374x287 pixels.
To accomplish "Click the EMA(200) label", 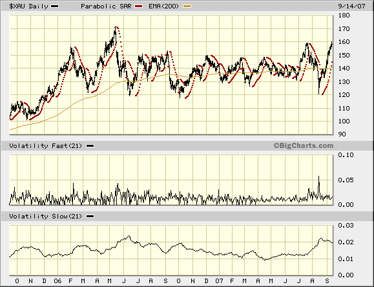I will pyautogui.click(x=163, y=6).
